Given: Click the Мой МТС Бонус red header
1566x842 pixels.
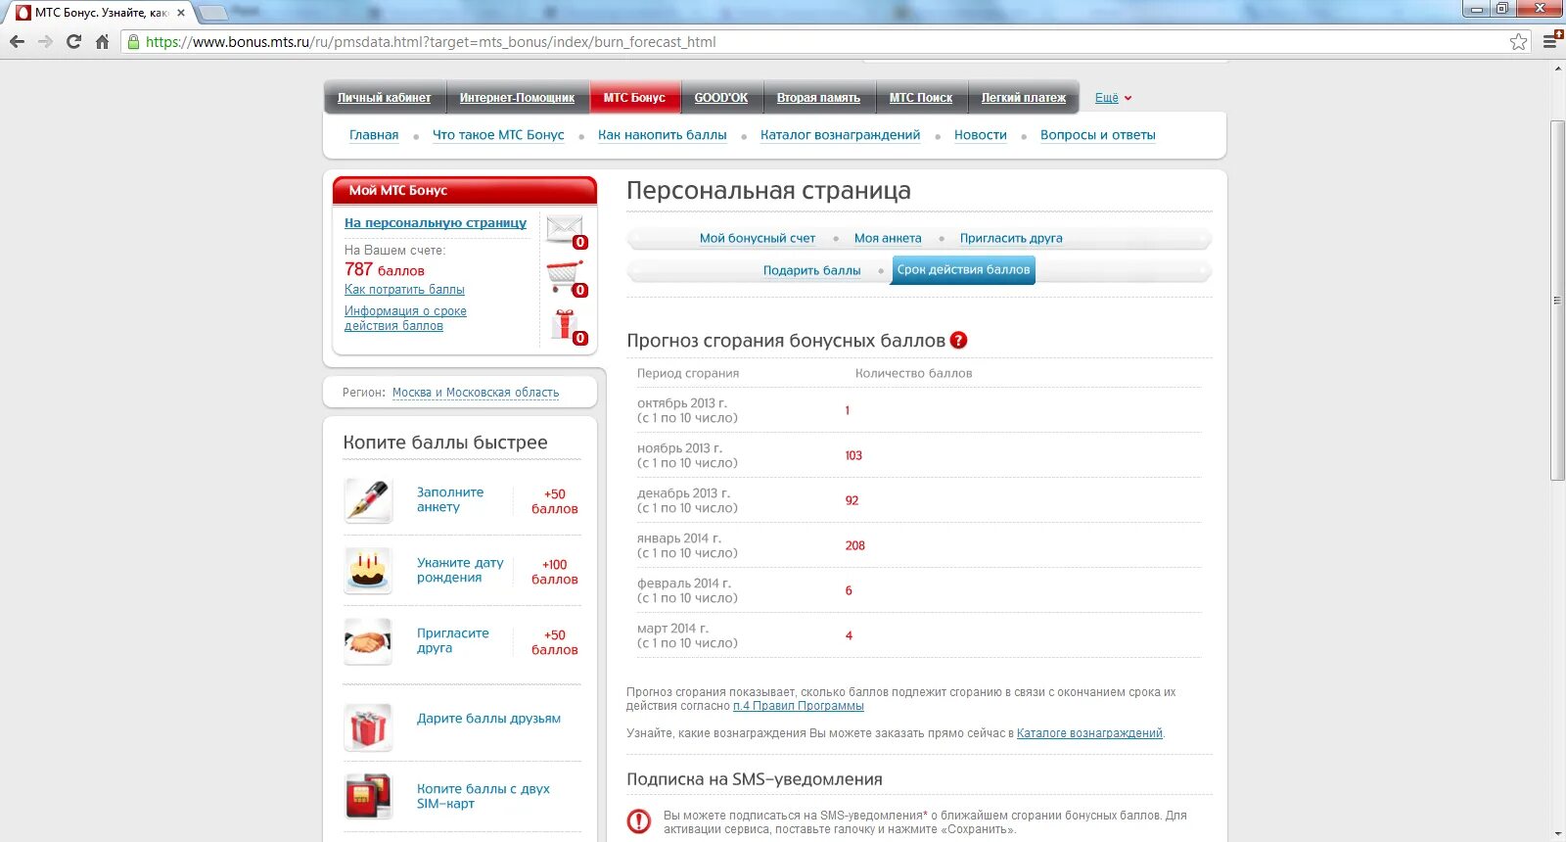Looking at the screenshot, I should coord(464,190).
